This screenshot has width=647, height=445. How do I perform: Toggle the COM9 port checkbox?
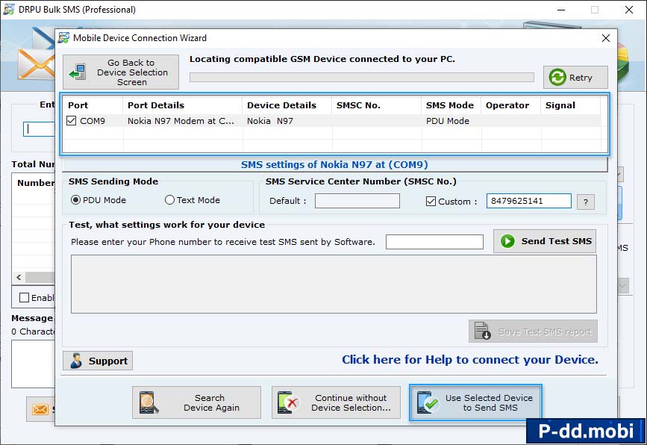tap(72, 120)
